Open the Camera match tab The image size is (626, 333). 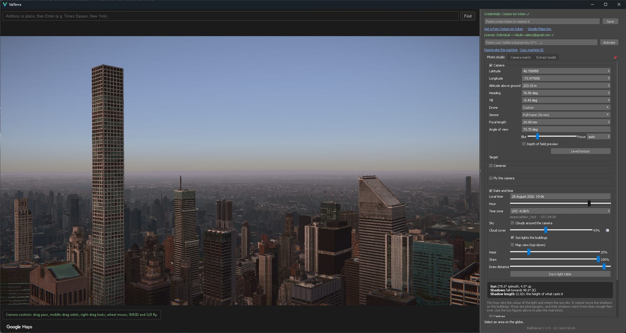[x=520, y=57]
